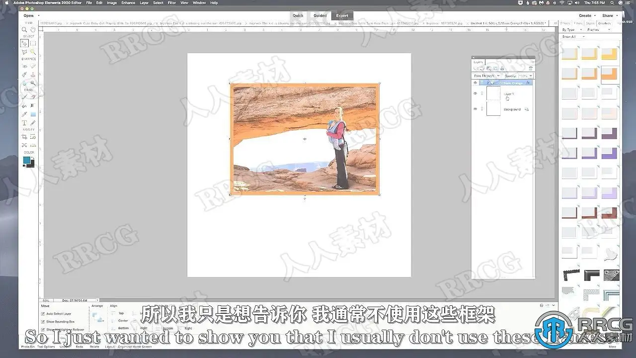Select the highlighted orange frame thumbnail
The height and width of the screenshot is (358, 636).
(610, 75)
